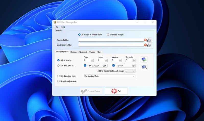Click into the Hours value field
The image size is (204, 121).
tap(101, 60)
